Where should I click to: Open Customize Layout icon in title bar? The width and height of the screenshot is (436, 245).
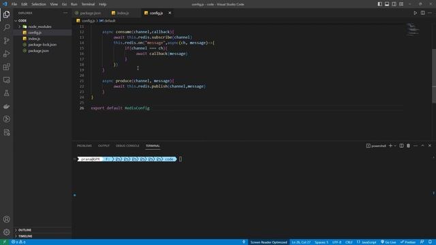(x=401, y=4)
